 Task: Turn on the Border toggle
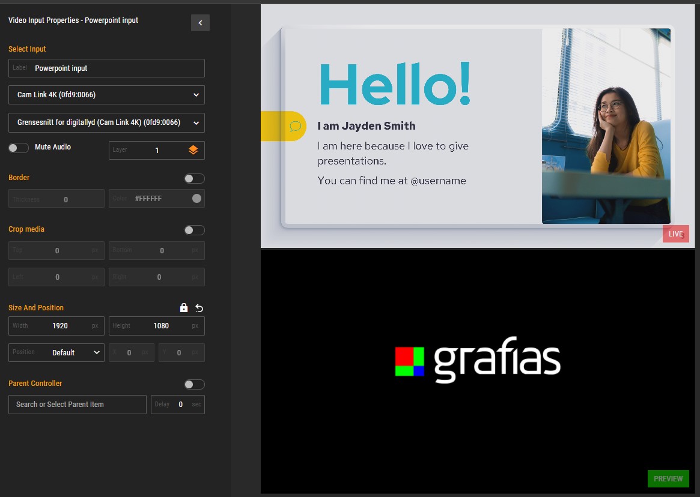194,178
